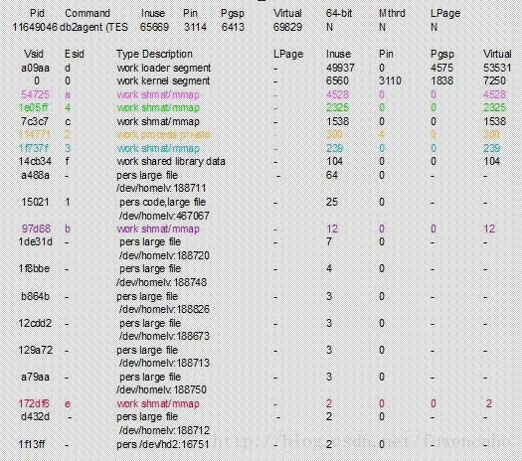Viewport: 522px width, 461px height.
Task: Select Inuse value 64
Action: click(x=331, y=175)
